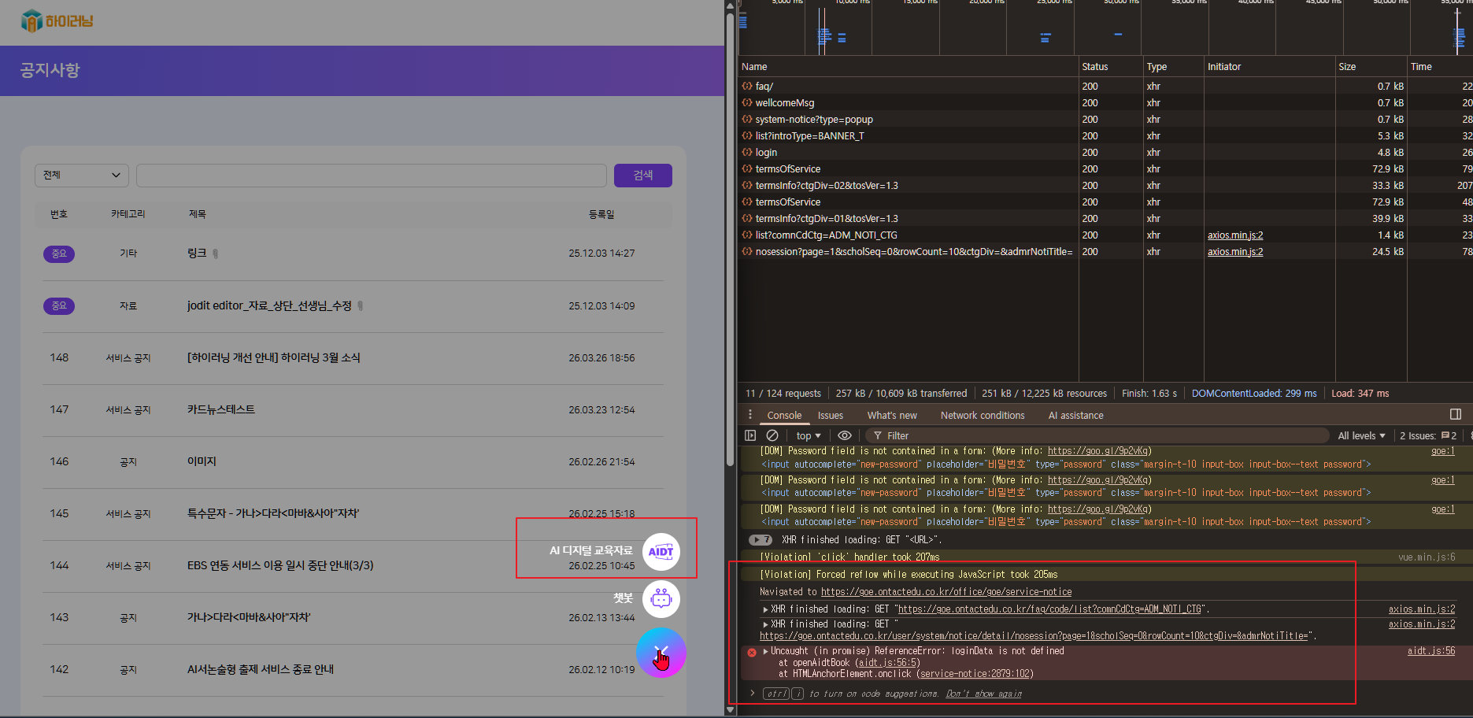Show the console sidebar panel icon
1473x718 pixels.
click(750, 435)
